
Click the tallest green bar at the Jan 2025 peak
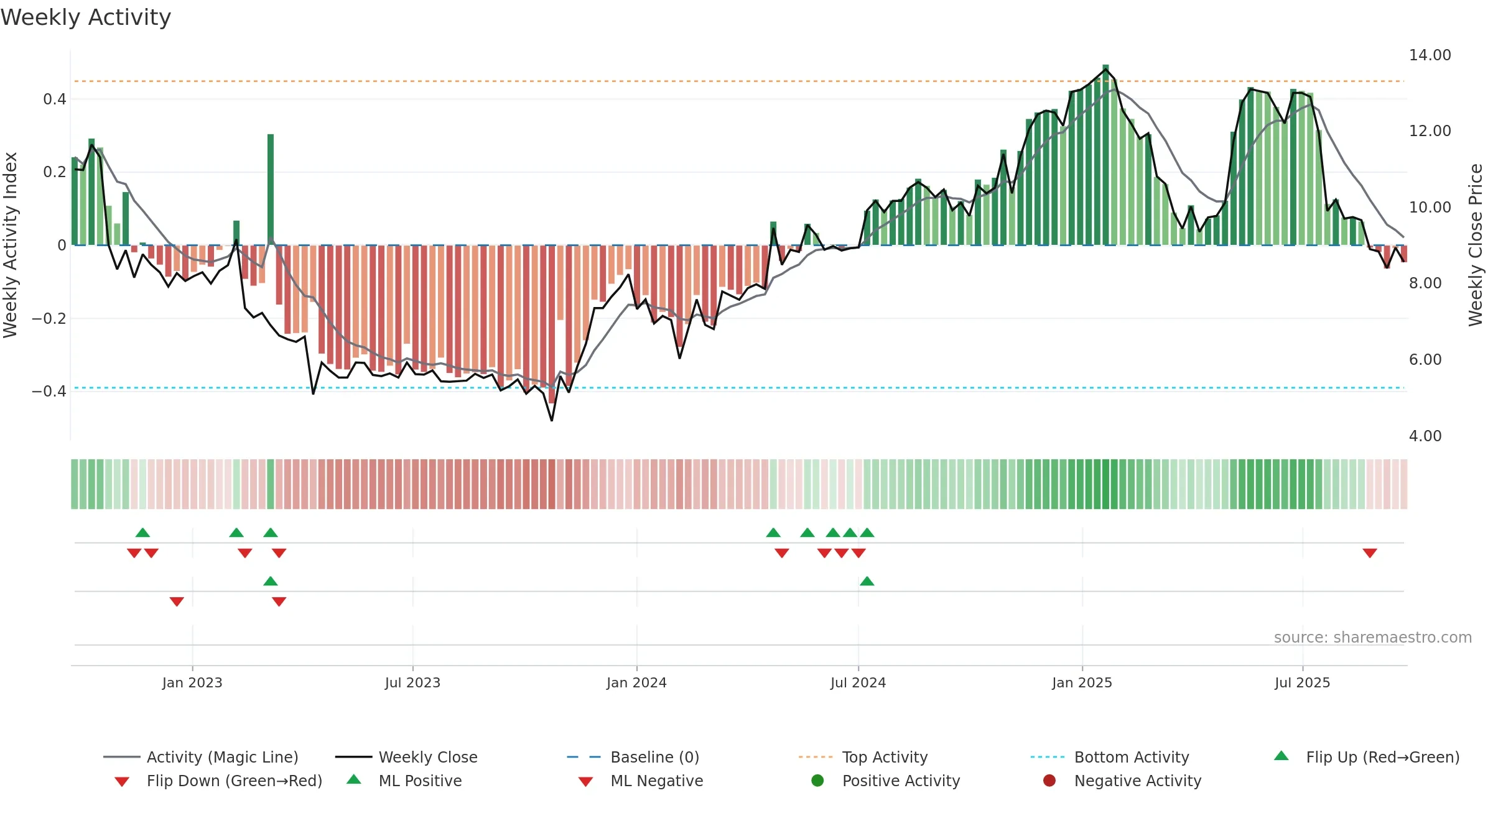click(x=1105, y=155)
